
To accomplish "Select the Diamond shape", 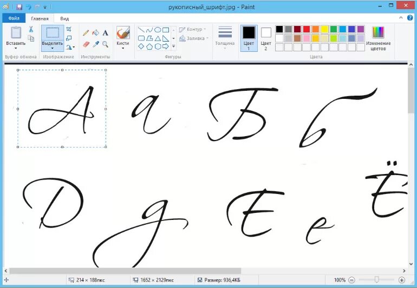I will click(x=141, y=46).
